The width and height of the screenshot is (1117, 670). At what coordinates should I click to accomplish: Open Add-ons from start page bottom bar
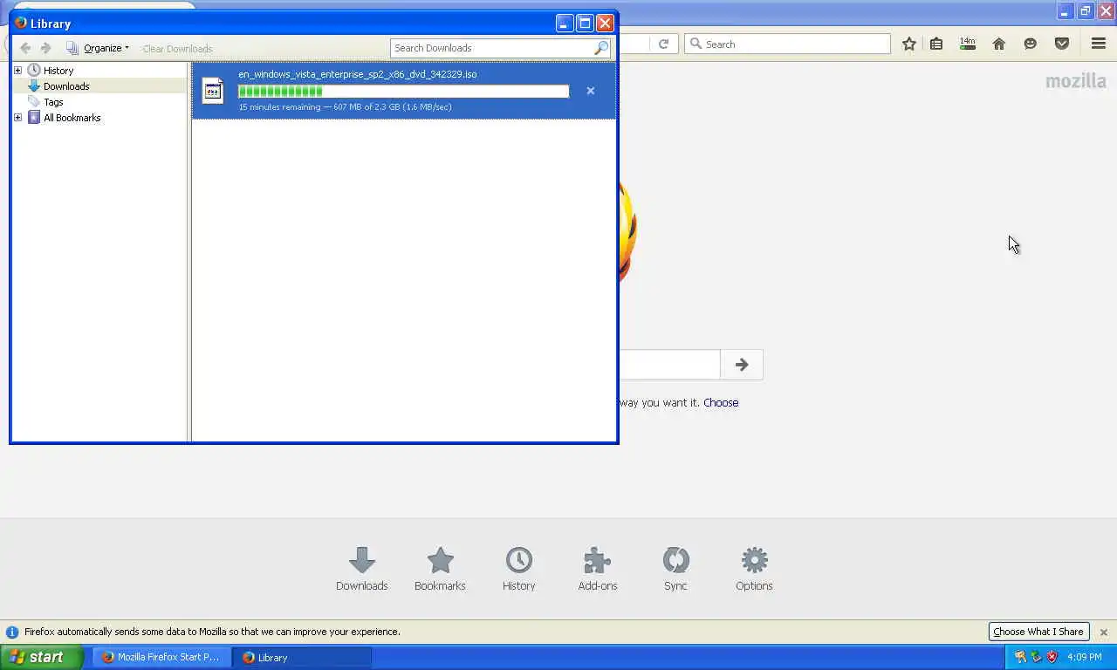click(x=598, y=569)
